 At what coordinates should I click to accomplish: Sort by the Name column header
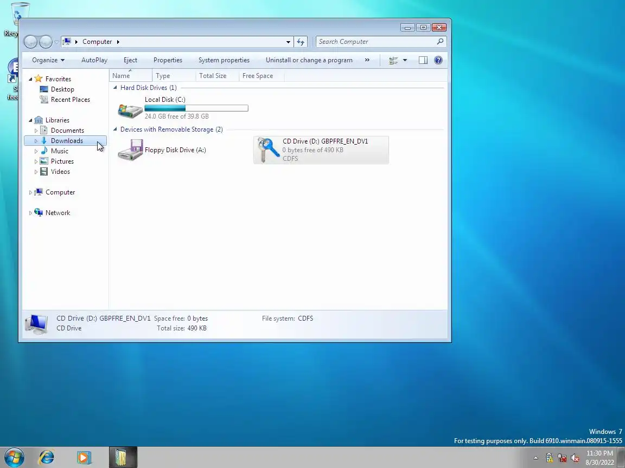click(131, 76)
